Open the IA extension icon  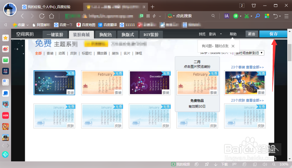(x=227, y=16)
